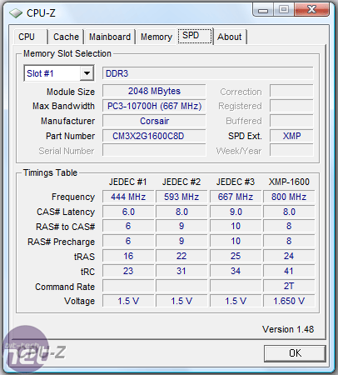Click the CPU-Z title bar app icon
This screenshot has width=338, height=375.
[16, 12]
